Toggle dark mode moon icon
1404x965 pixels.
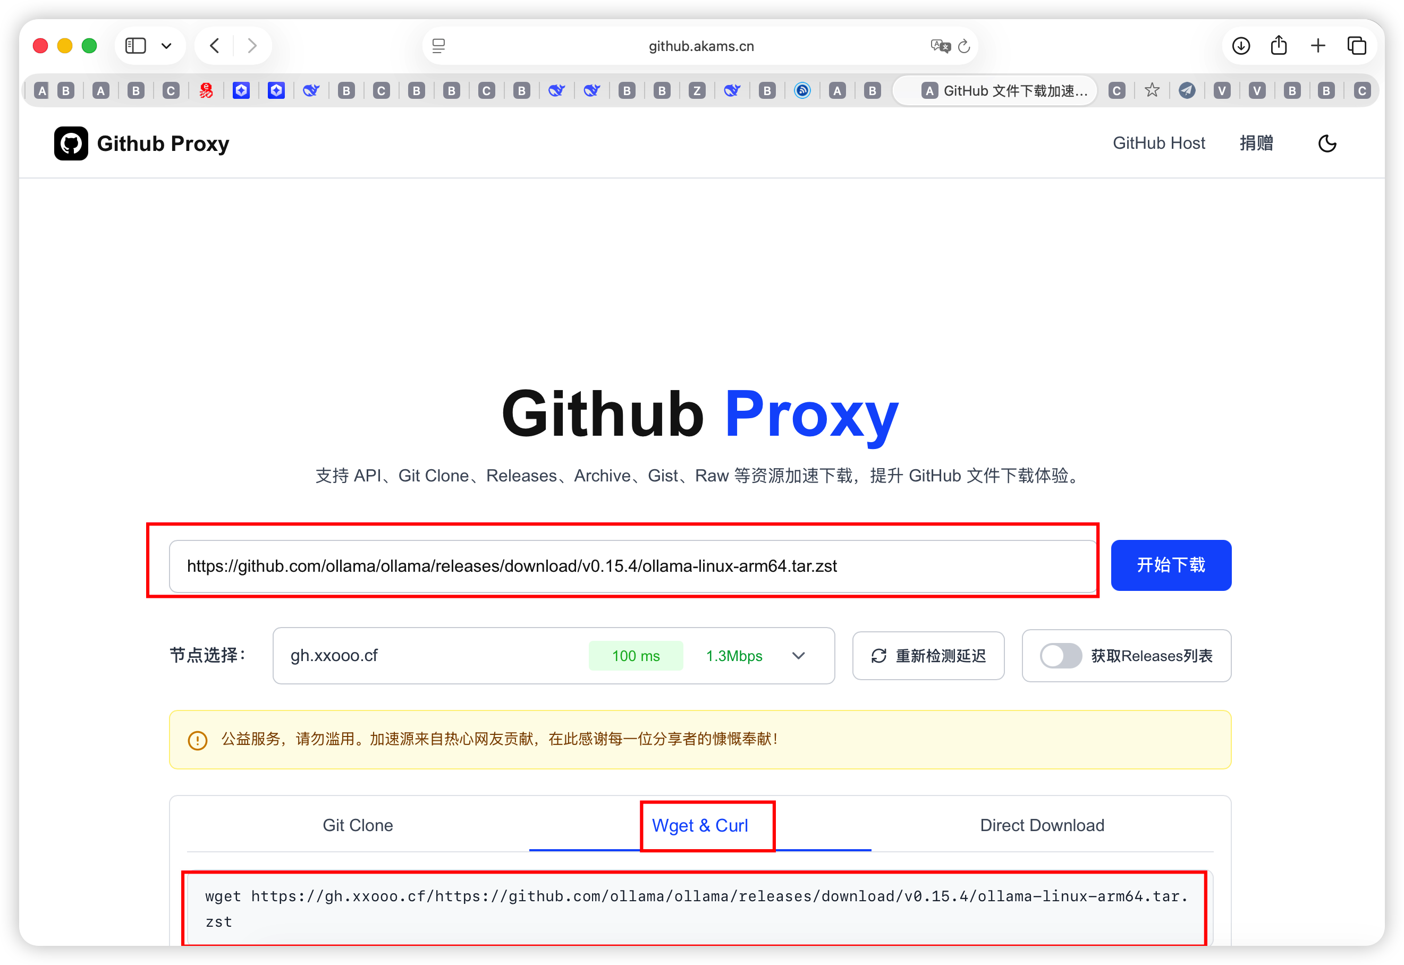click(x=1326, y=143)
